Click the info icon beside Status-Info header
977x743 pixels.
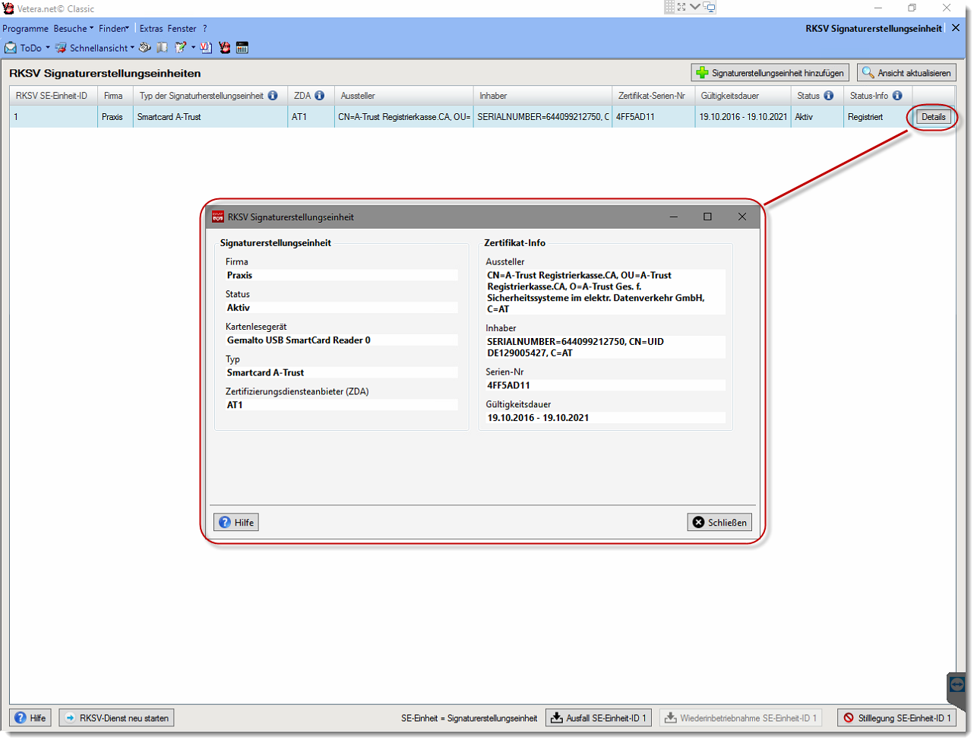tap(897, 96)
